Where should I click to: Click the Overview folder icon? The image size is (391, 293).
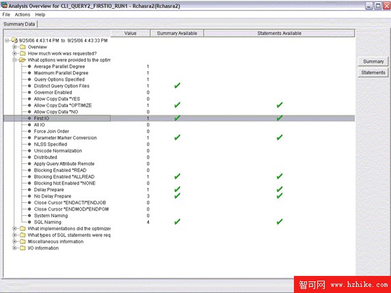(x=23, y=47)
